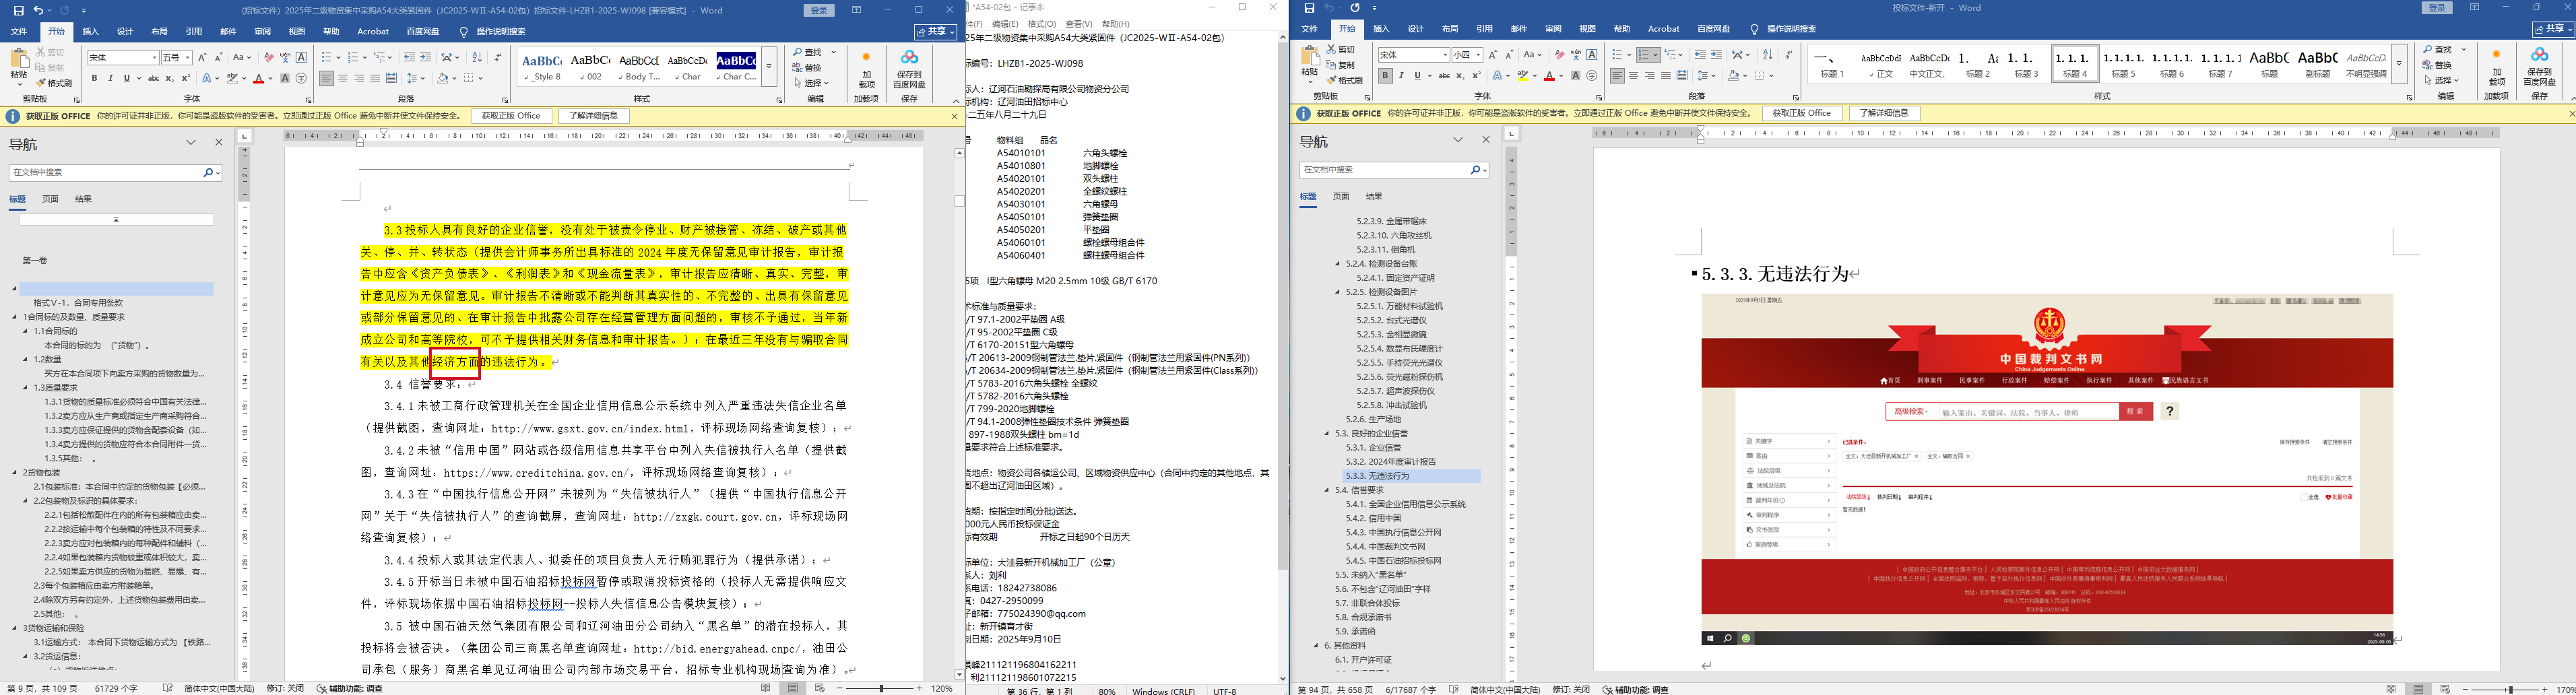Screen dimensions: 2576x695
Task: Insert enclosed character in 投标文件-新开 window
Action: point(1592,75)
